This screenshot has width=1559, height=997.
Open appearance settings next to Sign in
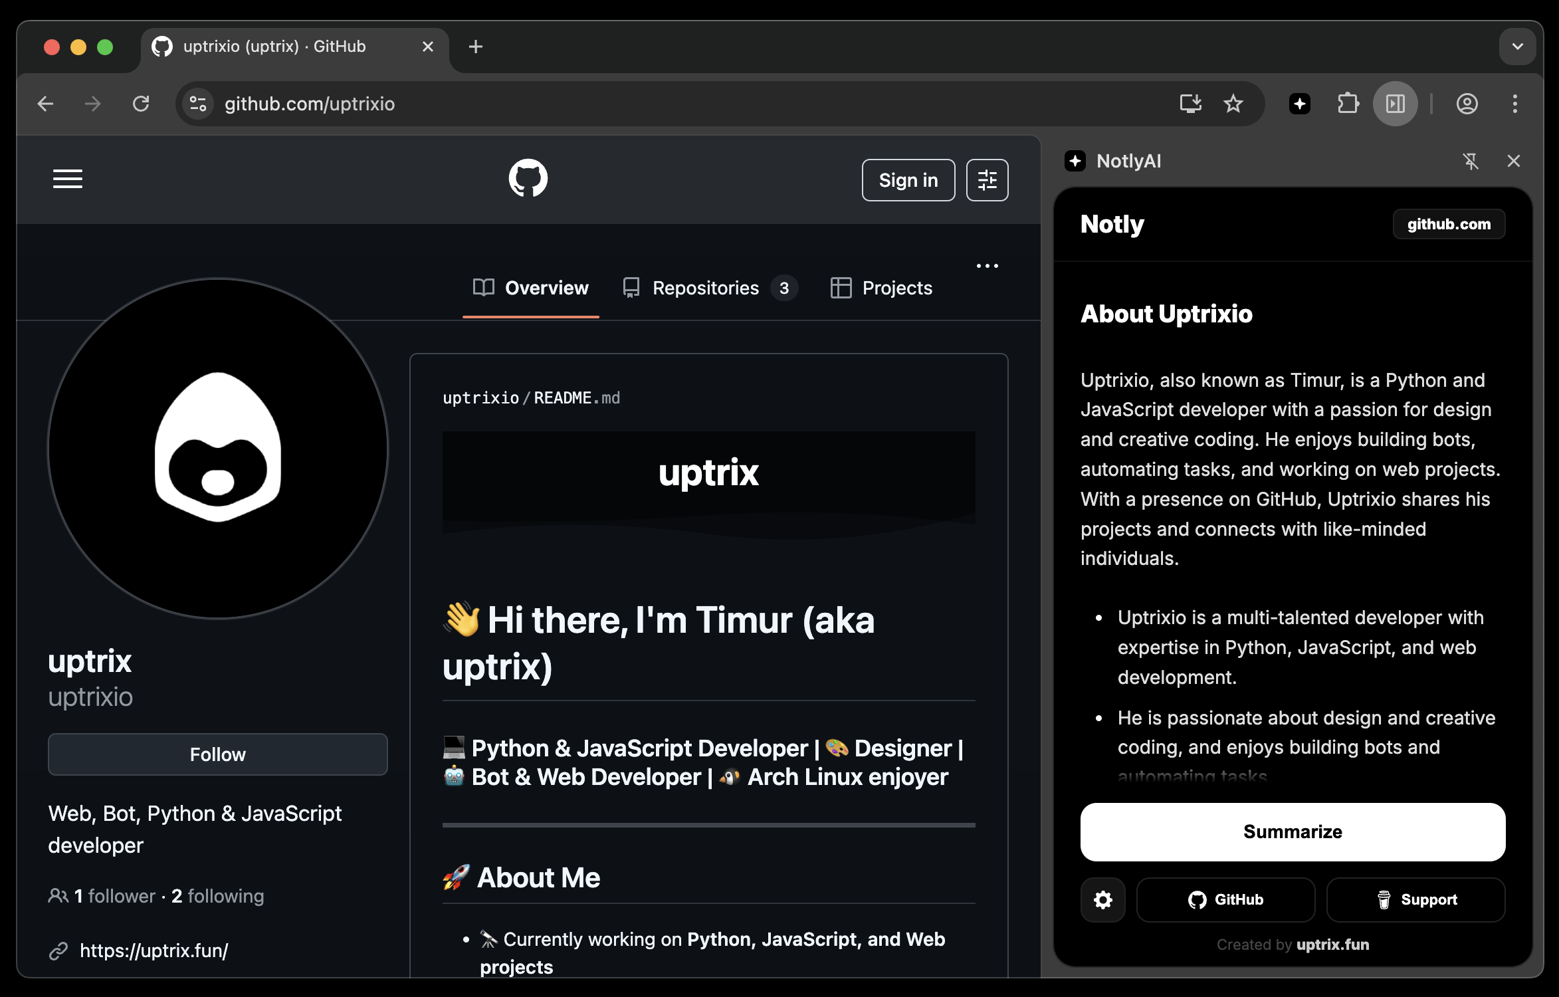click(987, 179)
